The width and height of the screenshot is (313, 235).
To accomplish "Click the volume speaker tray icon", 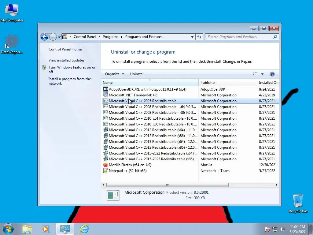I will [282, 229].
